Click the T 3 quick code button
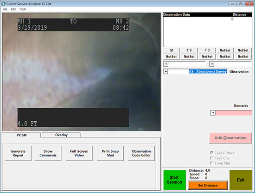Viewport: 255px width, 193px height. point(207,50)
